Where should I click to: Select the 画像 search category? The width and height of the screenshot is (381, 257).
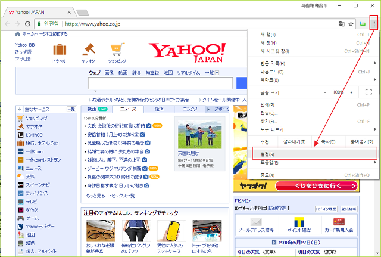pyautogui.click(x=109, y=73)
